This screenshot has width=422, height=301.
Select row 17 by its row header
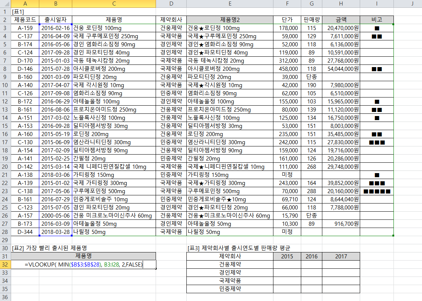tap(6, 142)
